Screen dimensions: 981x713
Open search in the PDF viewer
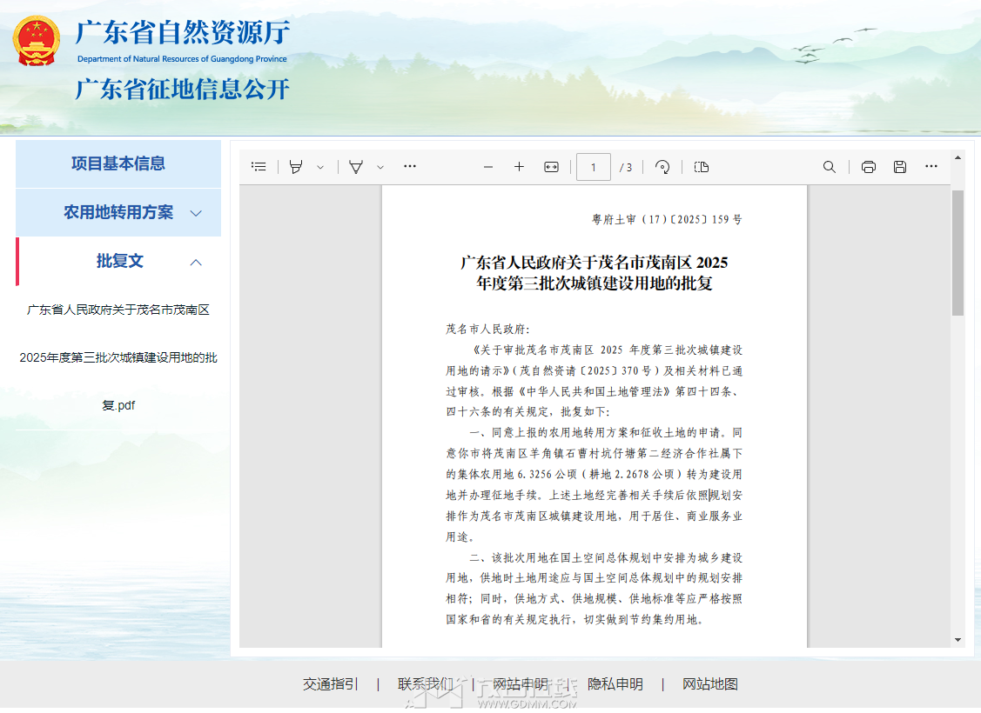(830, 167)
